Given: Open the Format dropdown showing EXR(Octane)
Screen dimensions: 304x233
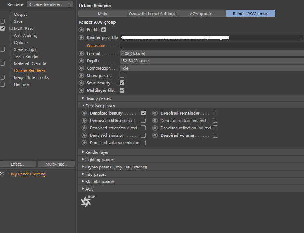Looking at the screenshot, I should (212, 53).
